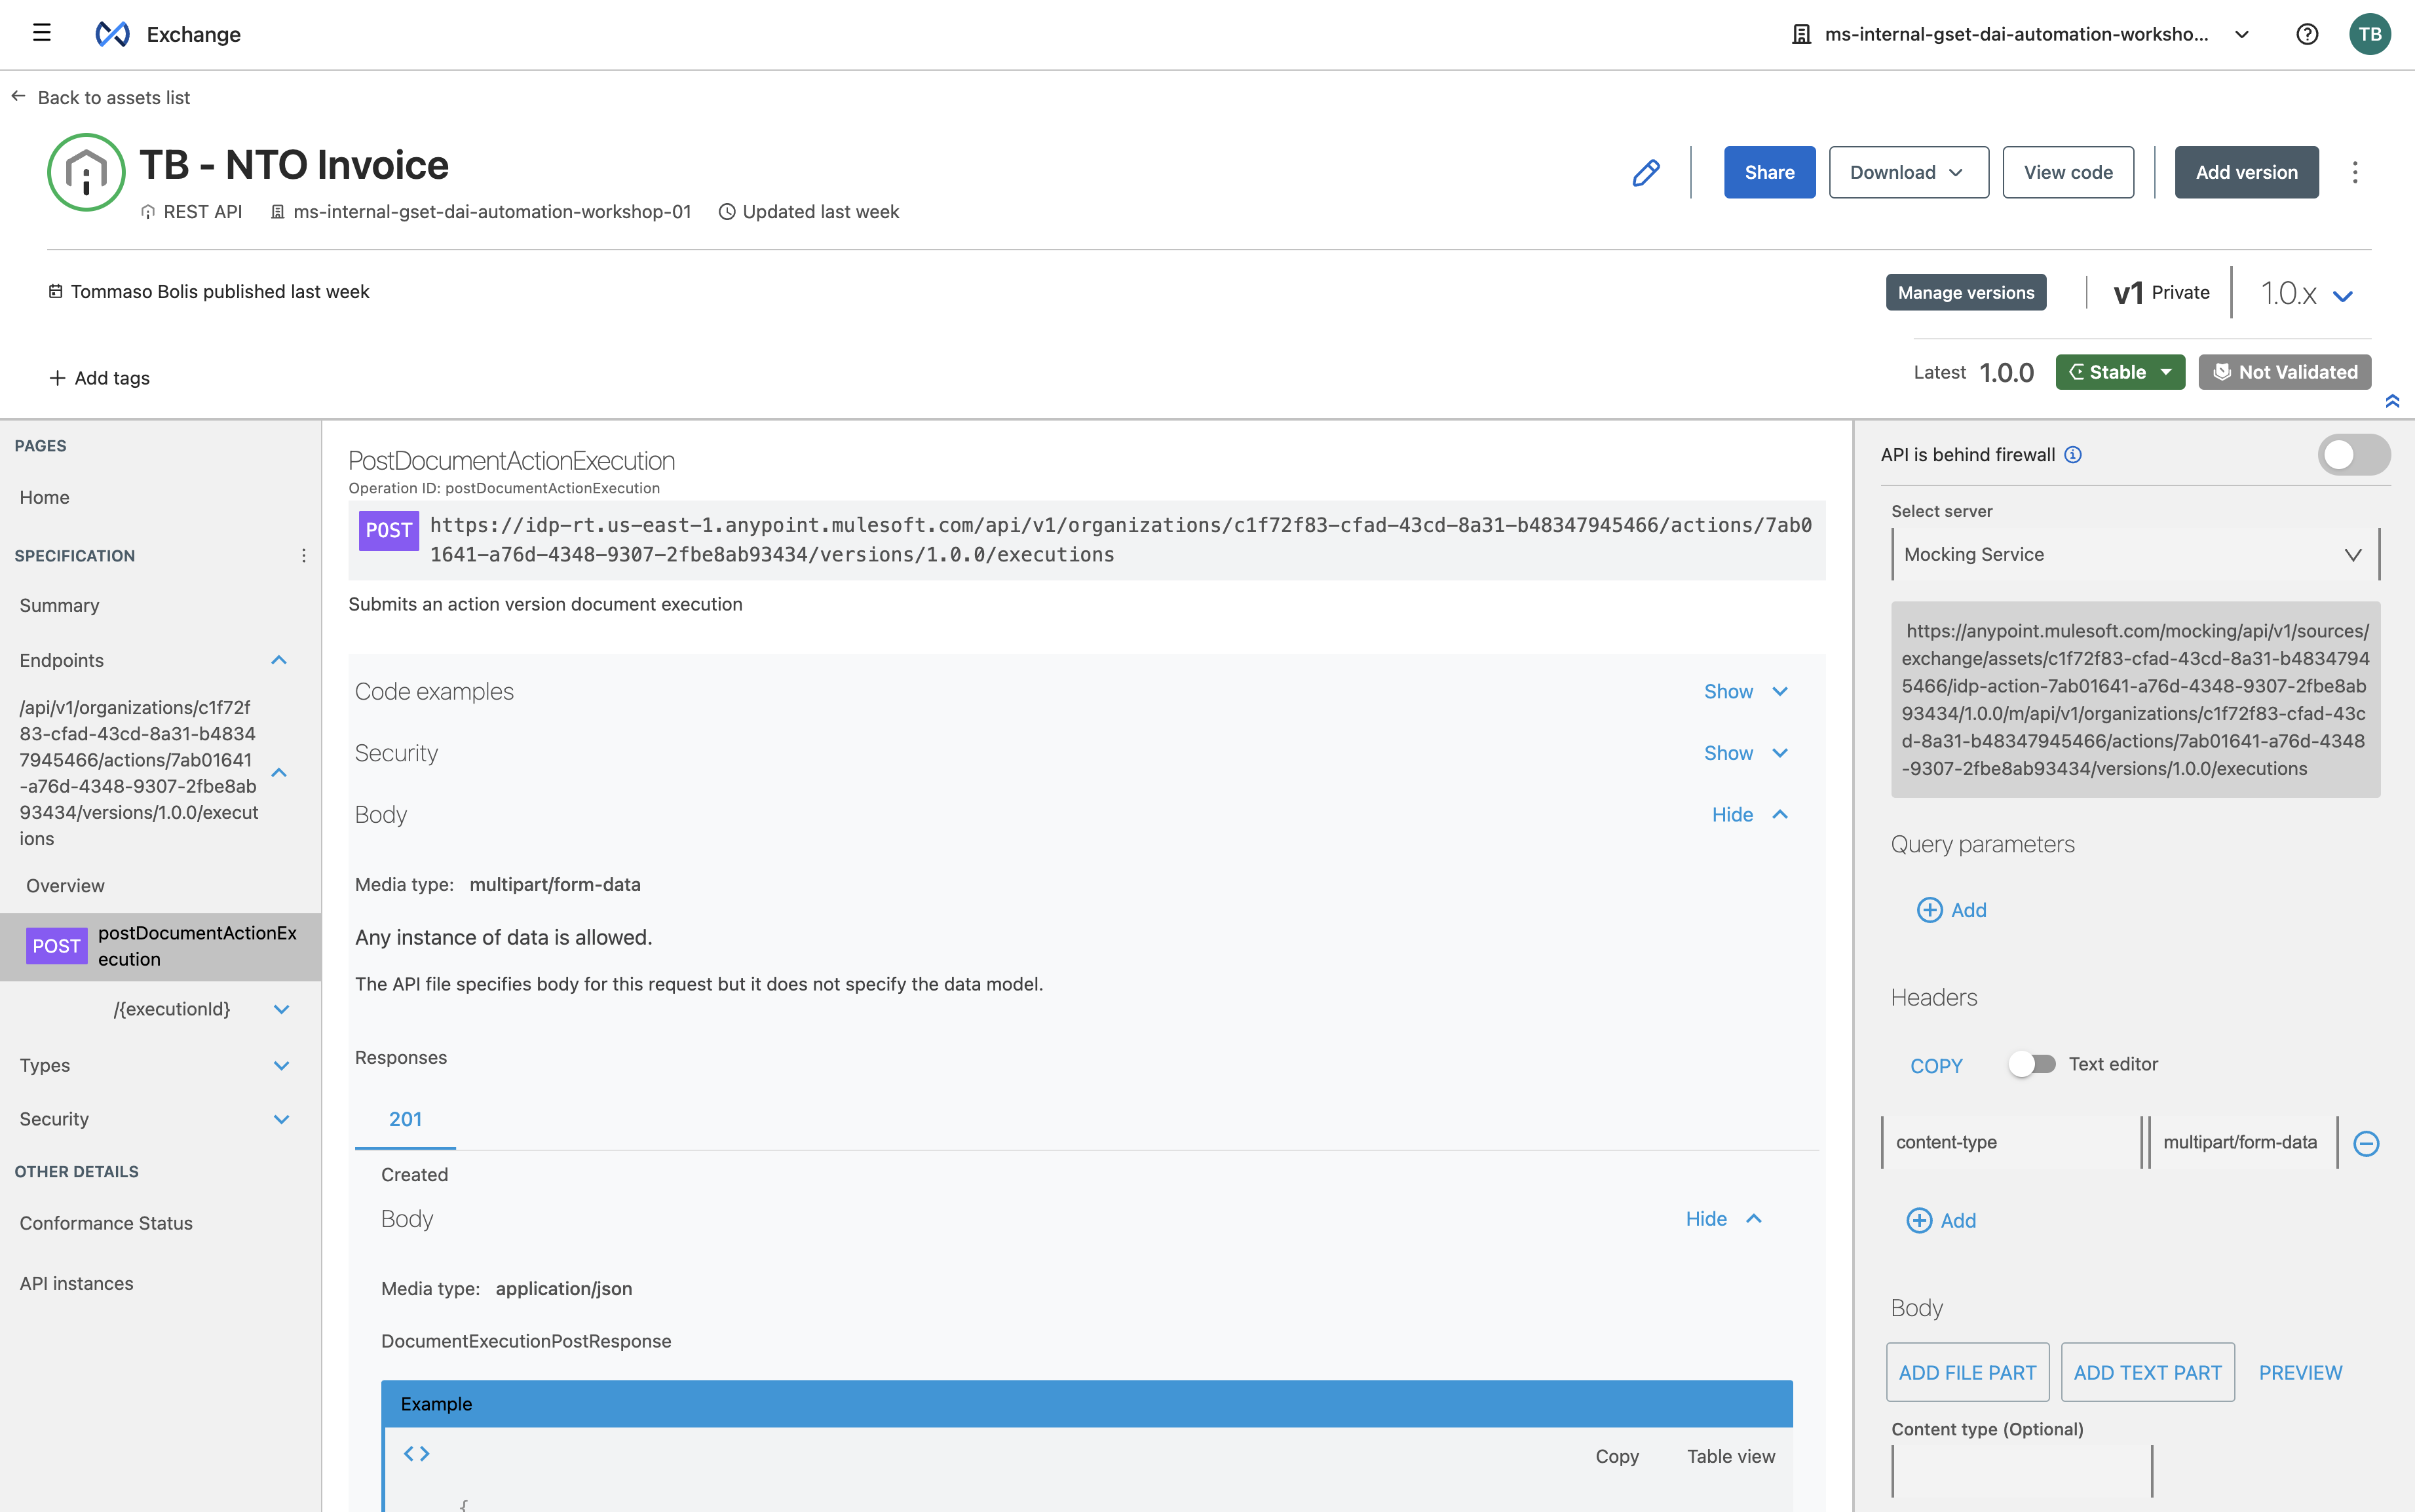The image size is (2415, 1512).
Task: Click the mocking service URL box
Action: (2135, 699)
